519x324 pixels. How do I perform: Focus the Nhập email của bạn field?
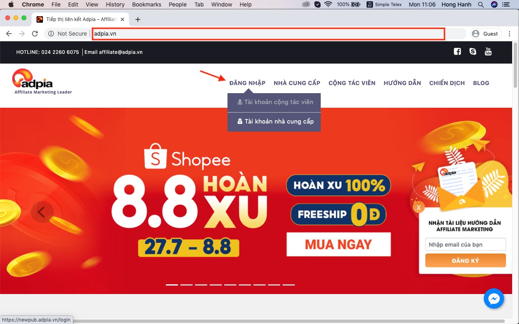(x=465, y=244)
